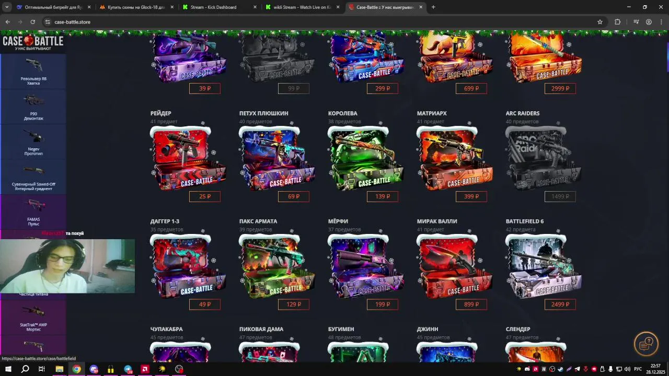Viewport: 669px width, 376px height.
Task: Click the Steam icon in system tray
Action: [x=560, y=369]
